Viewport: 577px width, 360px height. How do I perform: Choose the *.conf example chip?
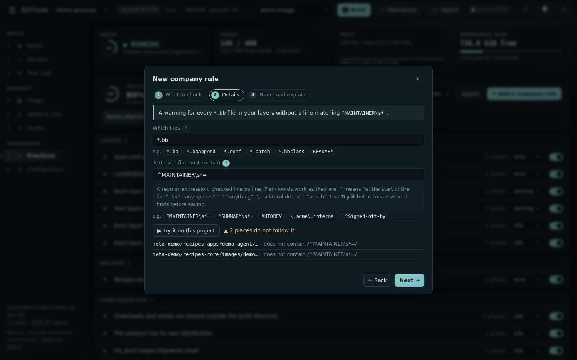pos(232,152)
